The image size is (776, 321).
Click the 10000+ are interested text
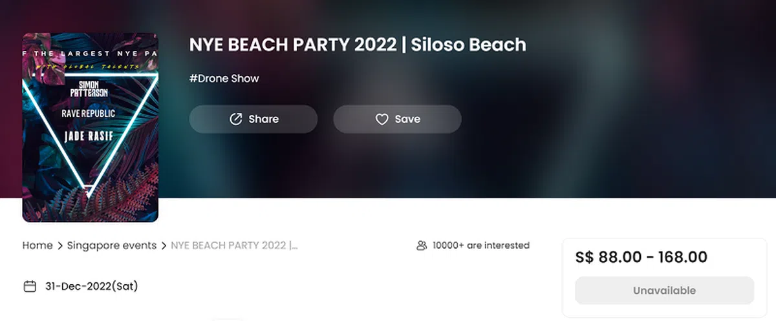[480, 245]
